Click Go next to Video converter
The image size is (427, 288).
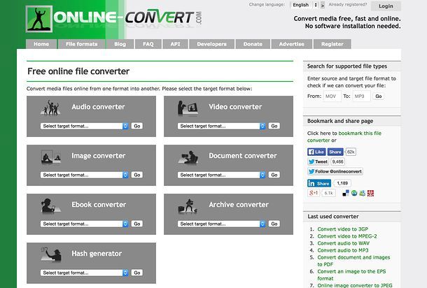(274, 126)
